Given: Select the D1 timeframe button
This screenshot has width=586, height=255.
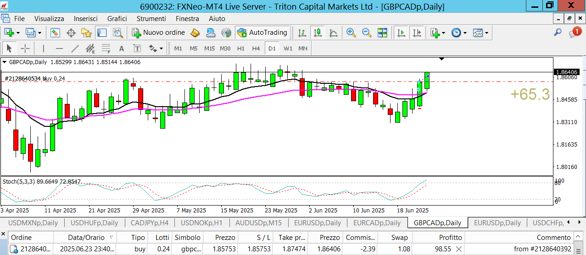Looking at the screenshot, I should point(272,48).
